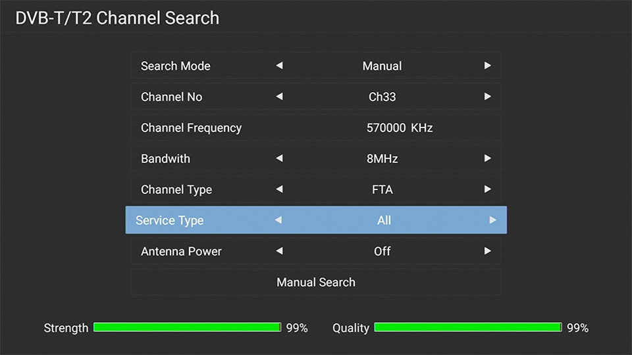Decrease Bandwith using left arrow

point(279,158)
